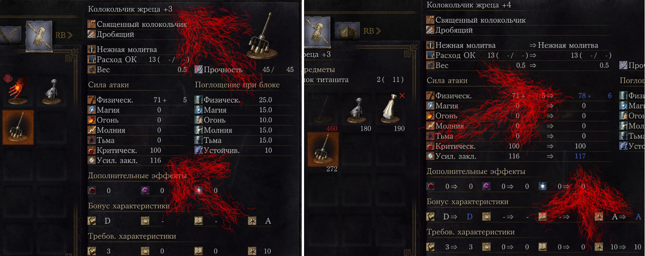Click the frost effect icon in +4 panel

point(542,186)
